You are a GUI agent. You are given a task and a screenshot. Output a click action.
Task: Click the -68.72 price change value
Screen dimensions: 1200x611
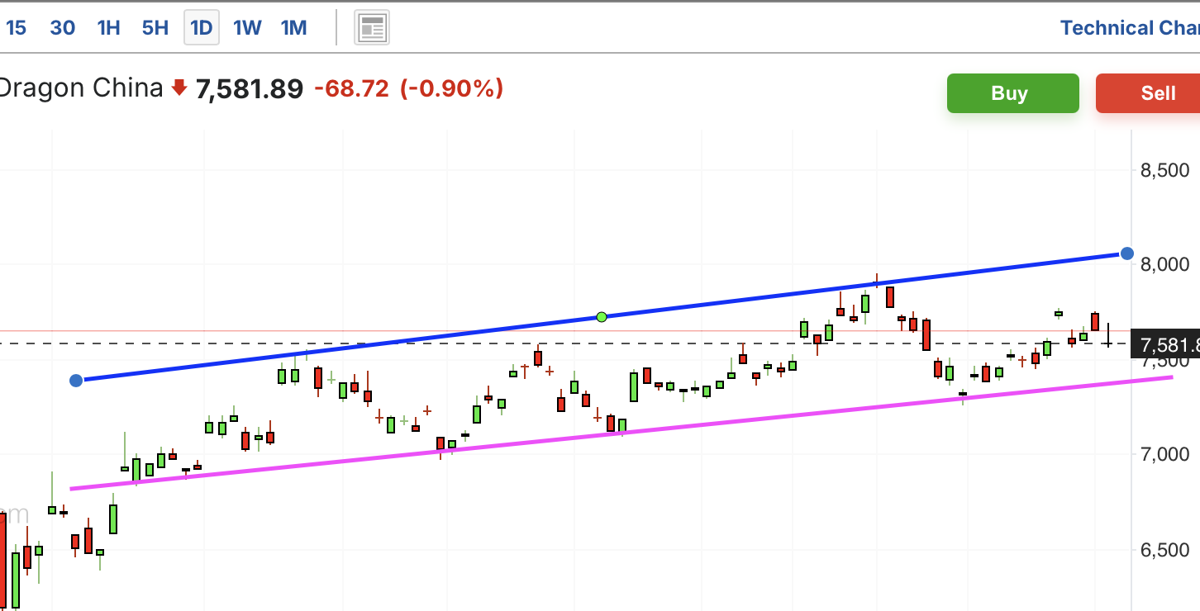click(351, 88)
